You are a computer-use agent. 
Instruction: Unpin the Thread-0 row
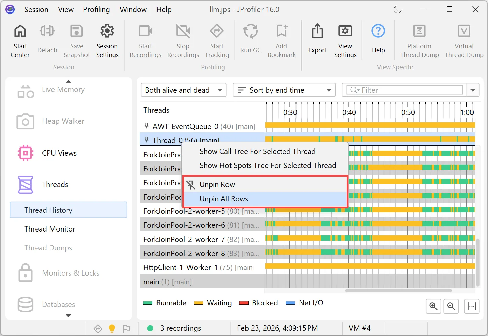pos(217,184)
